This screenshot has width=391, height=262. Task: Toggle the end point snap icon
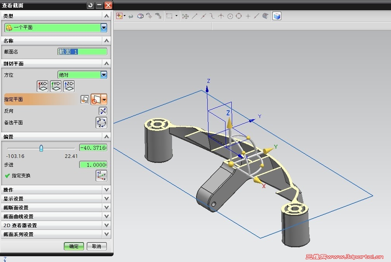tap(195, 16)
